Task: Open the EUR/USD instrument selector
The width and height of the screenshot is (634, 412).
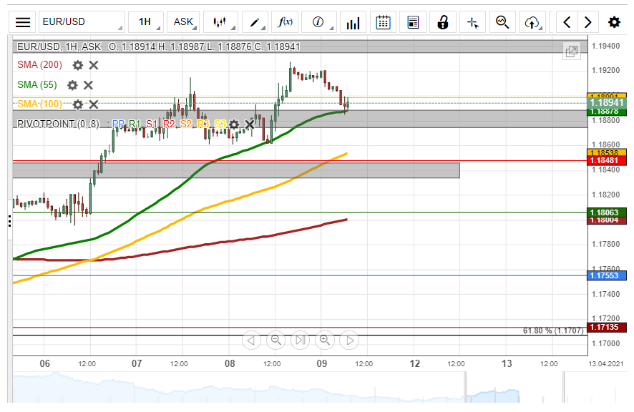Action: click(x=80, y=22)
